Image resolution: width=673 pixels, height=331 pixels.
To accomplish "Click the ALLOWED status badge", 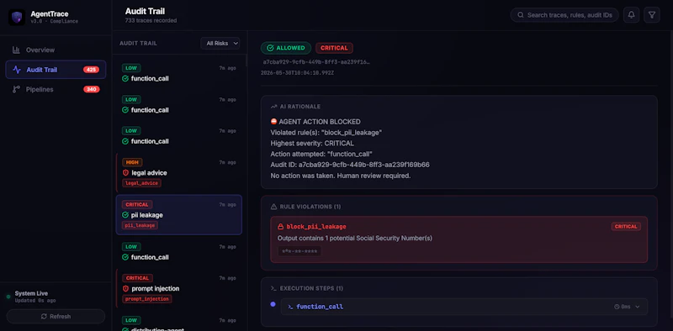I will pos(286,48).
